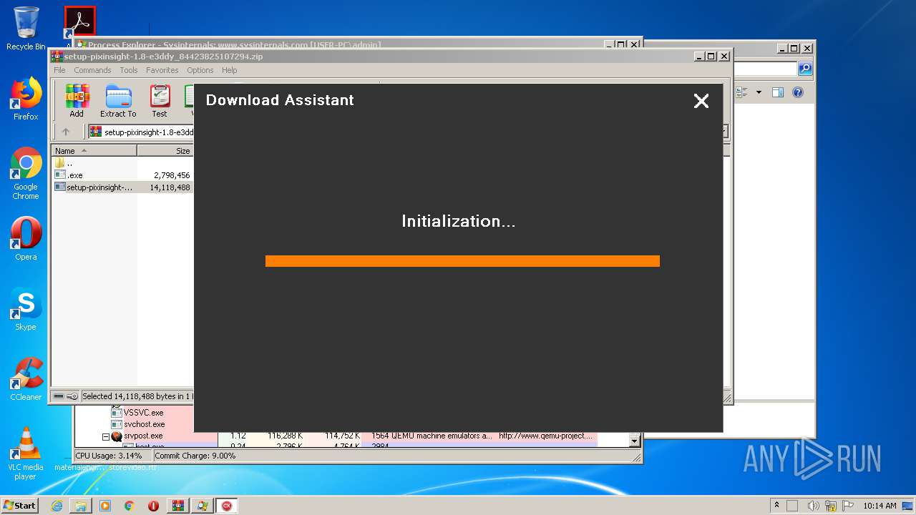The height and width of the screenshot is (515, 916).
Task: Click the disk-and-key icon in WinRAR status bar
Action: pyautogui.click(x=66, y=396)
